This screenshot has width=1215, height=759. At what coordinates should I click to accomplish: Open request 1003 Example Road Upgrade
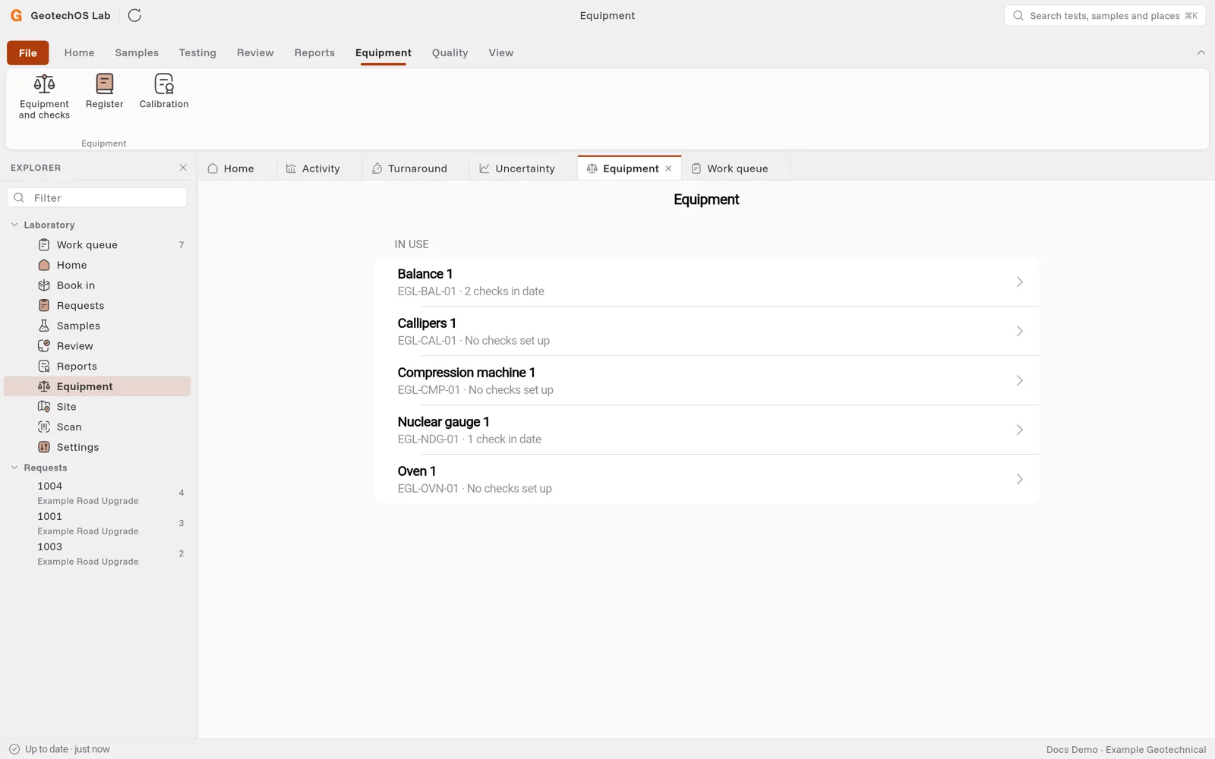[x=97, y=553]
